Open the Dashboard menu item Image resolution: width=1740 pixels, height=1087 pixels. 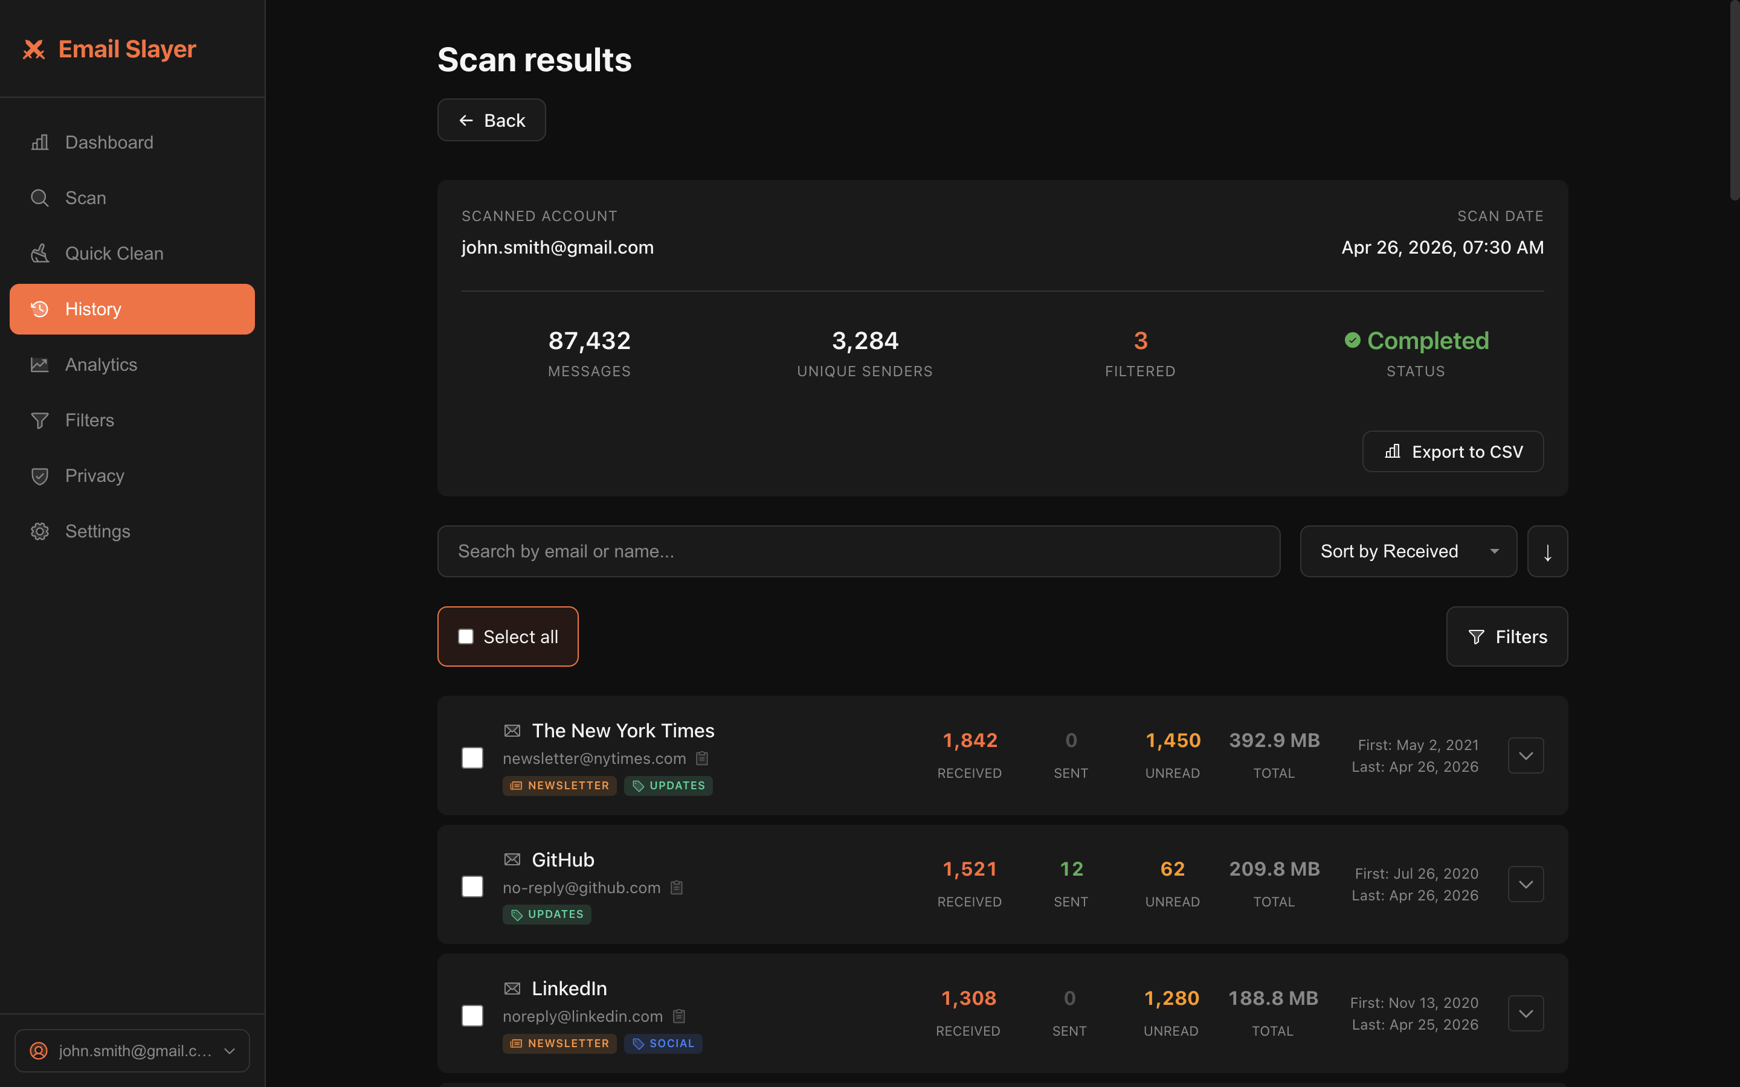click(132, 143)
